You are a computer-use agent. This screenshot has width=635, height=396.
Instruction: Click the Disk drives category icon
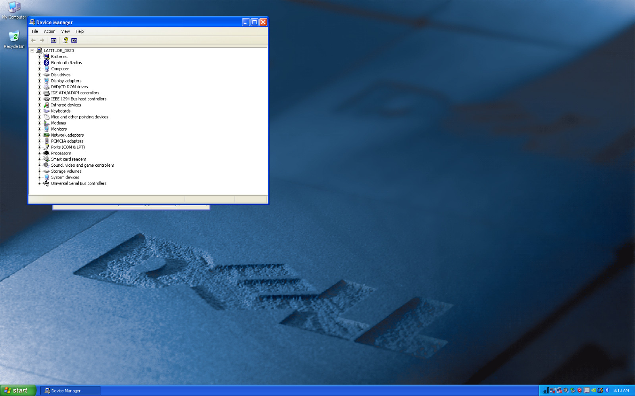(x=46, y=75)
